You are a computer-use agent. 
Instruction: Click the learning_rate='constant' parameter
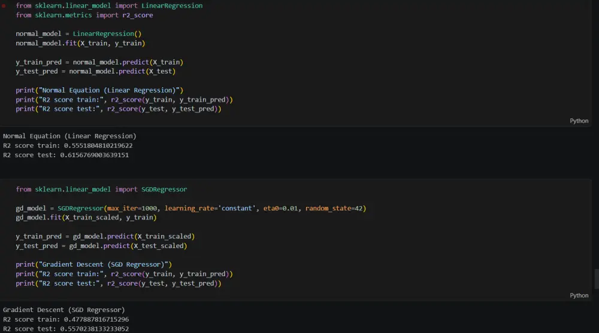pyautogui.click(x=210, y=208)
